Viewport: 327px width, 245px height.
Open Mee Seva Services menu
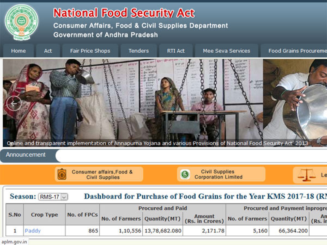[226, 51]
